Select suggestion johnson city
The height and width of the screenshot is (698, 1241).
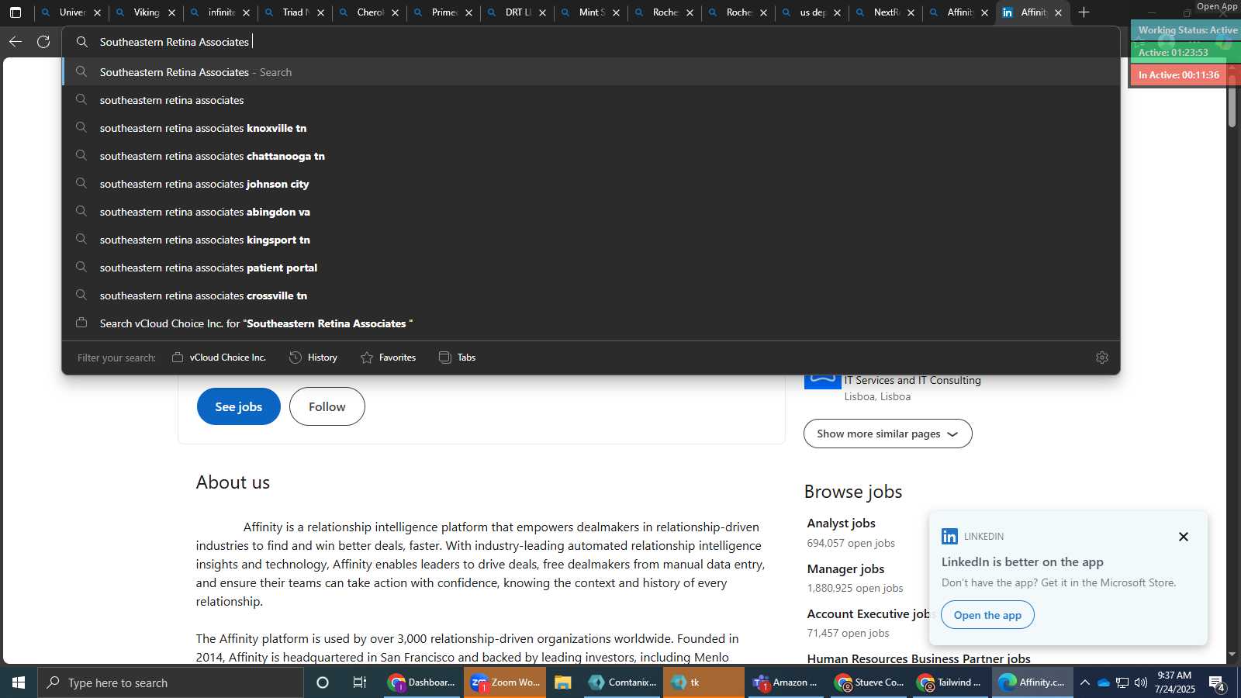[x=591, y=184]
